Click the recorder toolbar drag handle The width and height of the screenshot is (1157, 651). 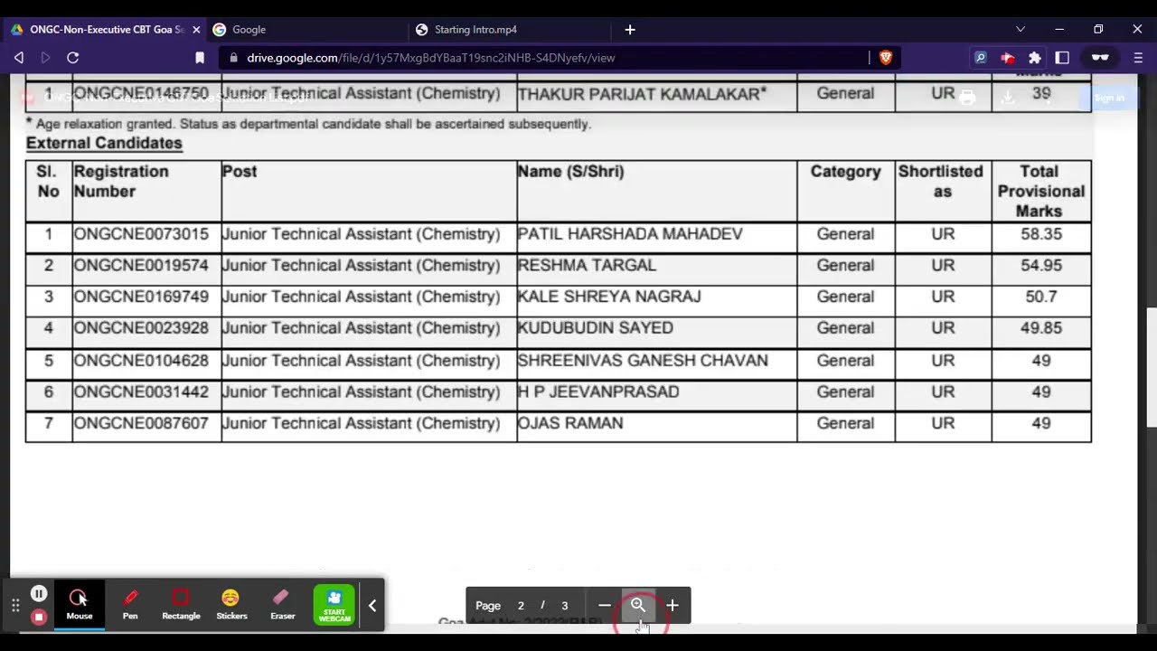[15, 606]
